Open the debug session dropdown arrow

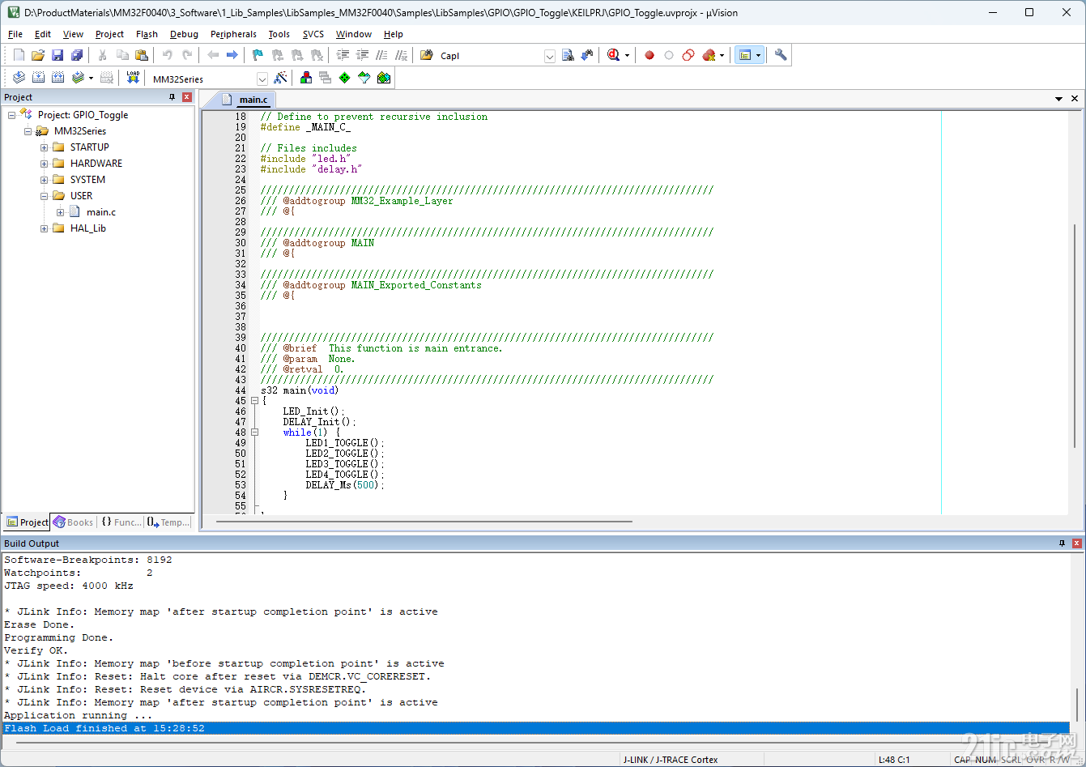[627, 56]
